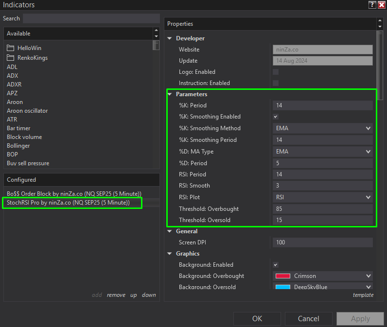Click the Screen DPI field
The width and height of the screenshot is (387, 327).
click(323, 242)
